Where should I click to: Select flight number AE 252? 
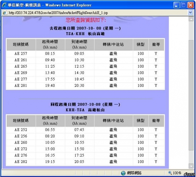tap(21, 130)
